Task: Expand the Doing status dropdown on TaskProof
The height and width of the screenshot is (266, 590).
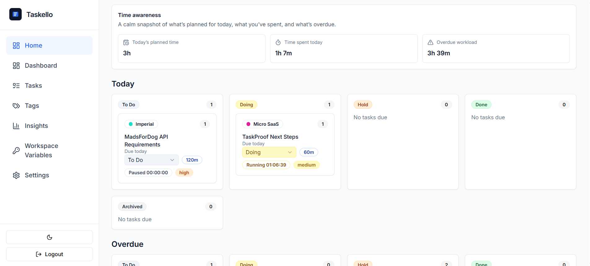Action: pos(269,152)
